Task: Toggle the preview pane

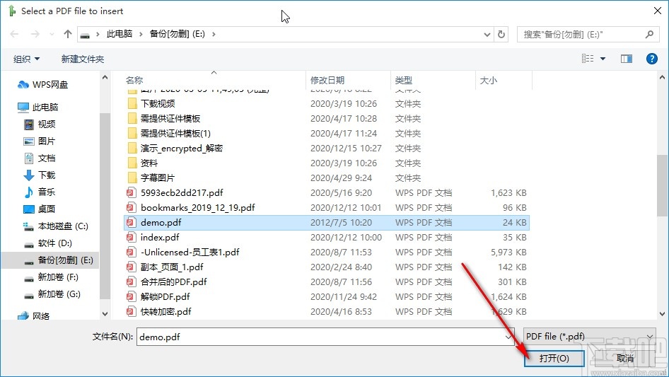Action: (627, 59)
